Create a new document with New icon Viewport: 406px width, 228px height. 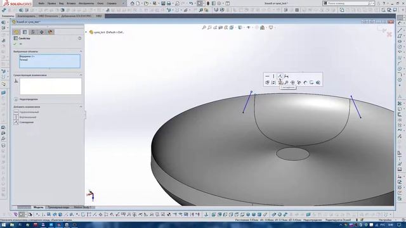click(x=138, y=3)
